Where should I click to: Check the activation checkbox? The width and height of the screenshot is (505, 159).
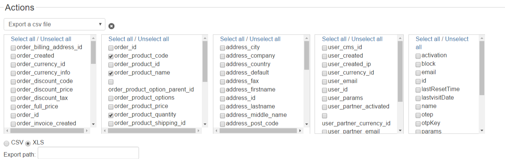pyautogui.click(x=418, y=56)
